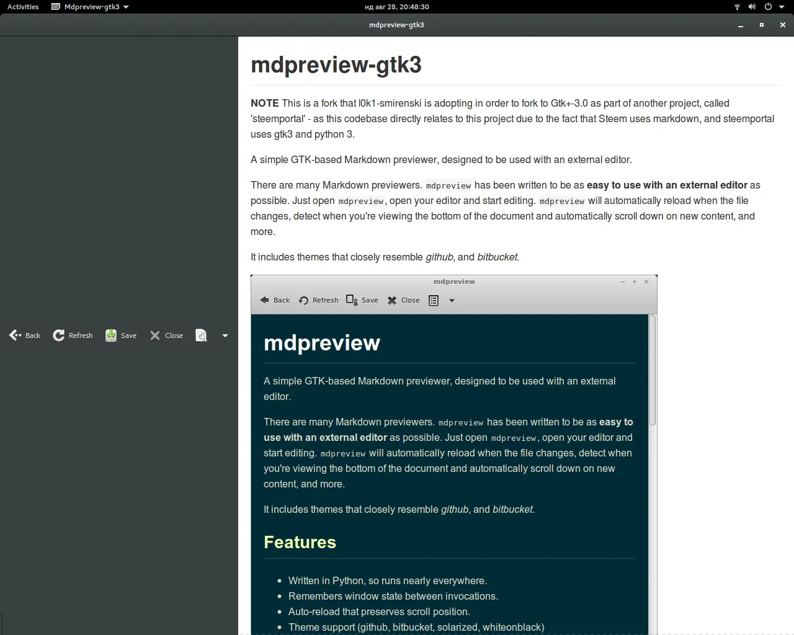Click the Close X icon in left toolbar
The height and width of the screenshot is (635, 794).
[x=155, y=335]
